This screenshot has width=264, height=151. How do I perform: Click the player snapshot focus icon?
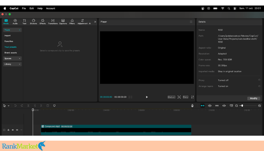(x=179, y=97)
